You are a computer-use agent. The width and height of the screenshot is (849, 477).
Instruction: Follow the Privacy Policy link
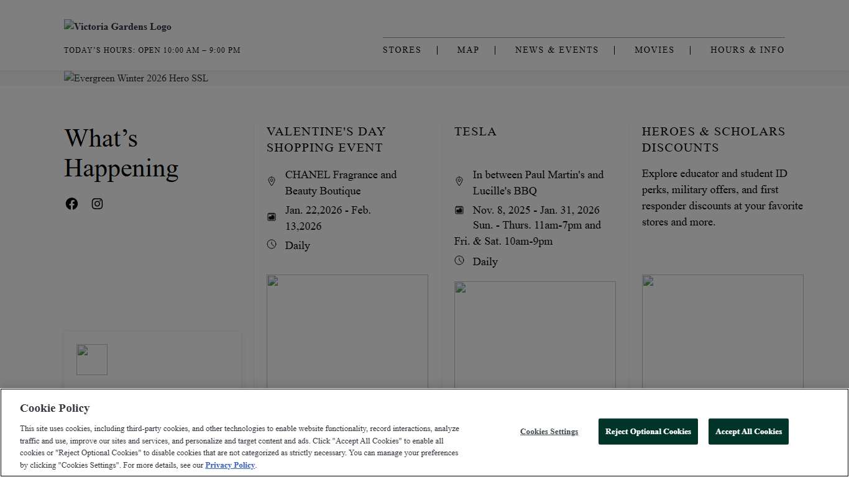coord(230,465)
